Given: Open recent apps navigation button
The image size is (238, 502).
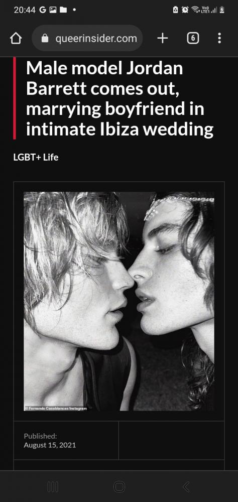Looking at the screenshot, I should [53, 486].
